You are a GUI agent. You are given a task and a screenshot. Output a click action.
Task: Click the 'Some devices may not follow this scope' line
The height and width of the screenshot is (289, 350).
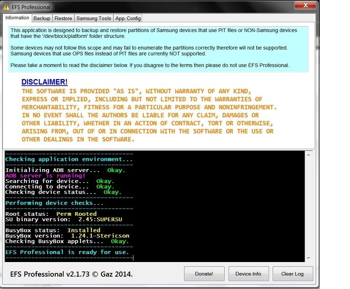pyautogui.click(x=149, y=48)
